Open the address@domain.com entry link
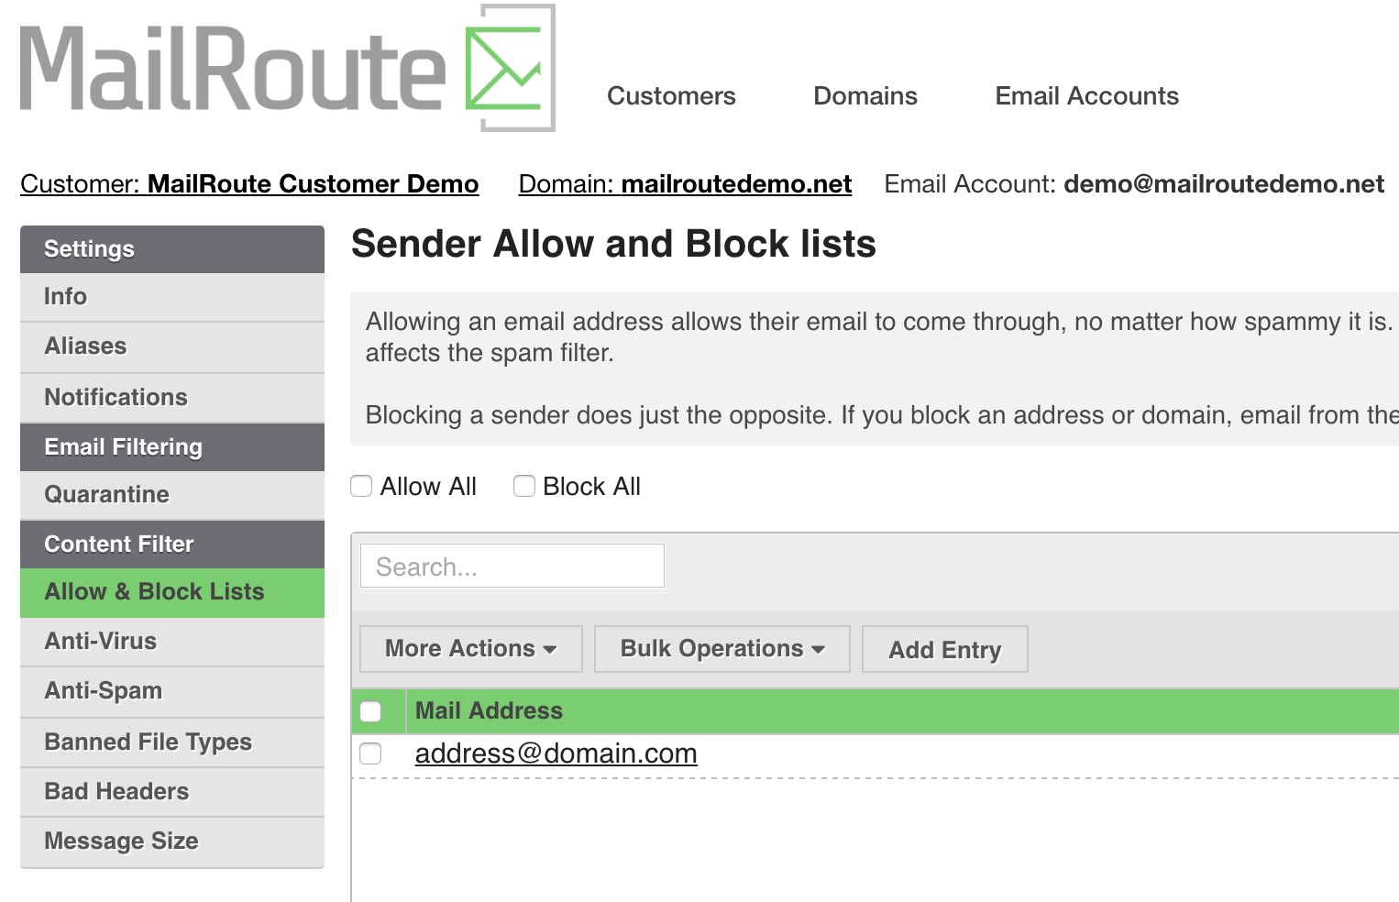The height and width of the screenshot is (902, 1399). pyautogui.click(x=556, y=753)
